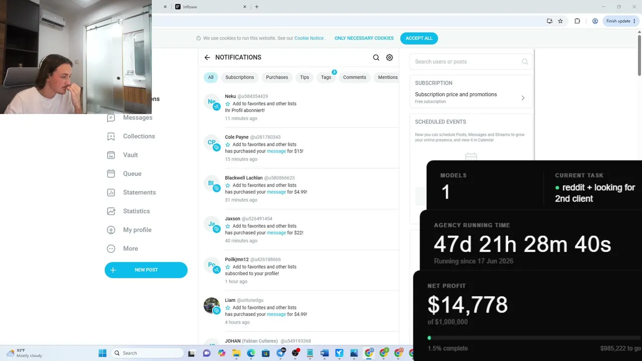The width and height of the screenshot is (642, 361).
Task: Open Neku's avatar
Action: 212,102
